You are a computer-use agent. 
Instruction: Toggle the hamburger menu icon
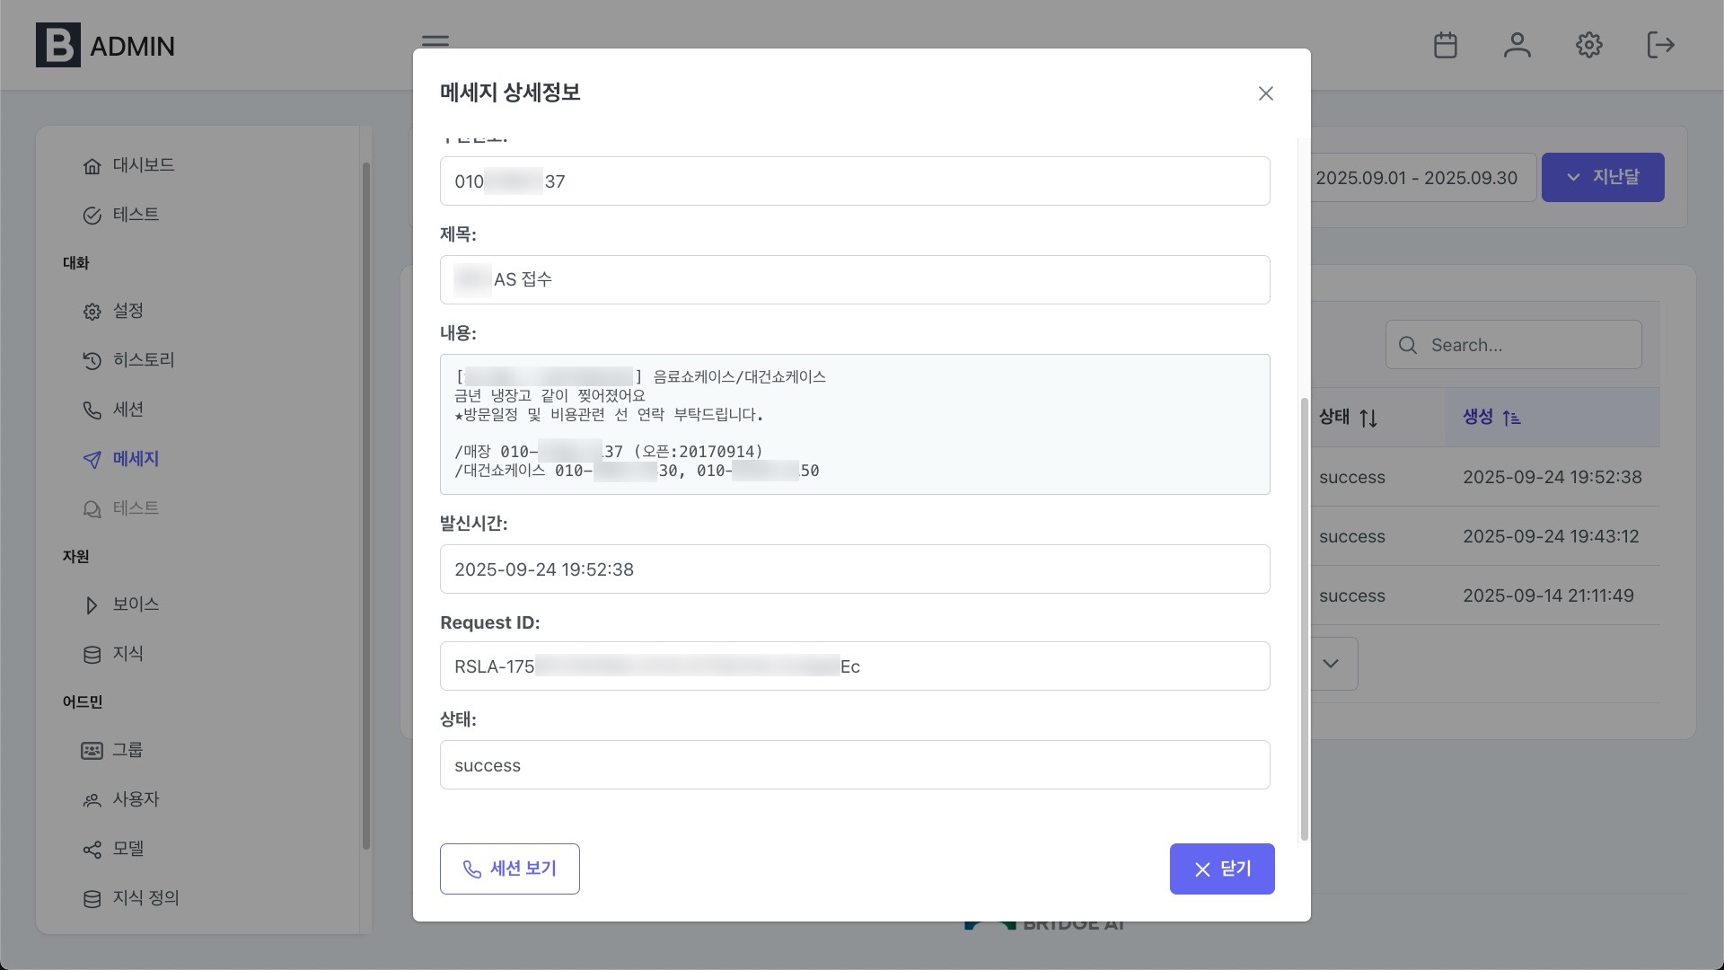click(435, 40)
